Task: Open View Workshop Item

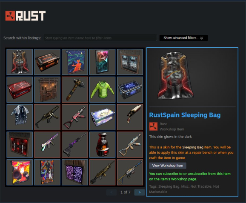Action: click(x=168, y=166)
